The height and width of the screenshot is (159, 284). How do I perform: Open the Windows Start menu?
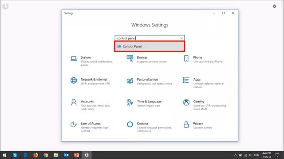[x=4, y=155]
